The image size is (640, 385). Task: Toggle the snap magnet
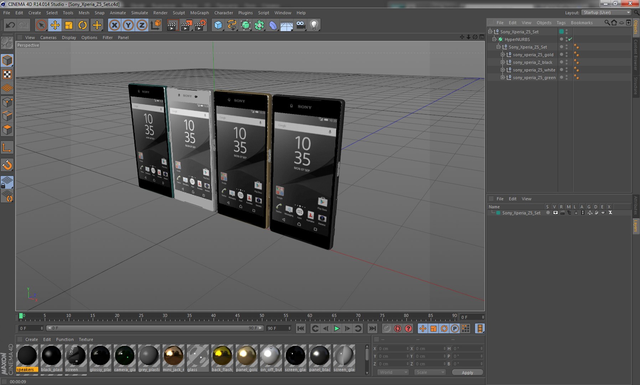coord(7,165)
